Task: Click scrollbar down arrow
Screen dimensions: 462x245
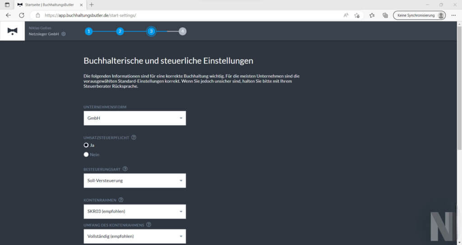Action: pos(459,242)
